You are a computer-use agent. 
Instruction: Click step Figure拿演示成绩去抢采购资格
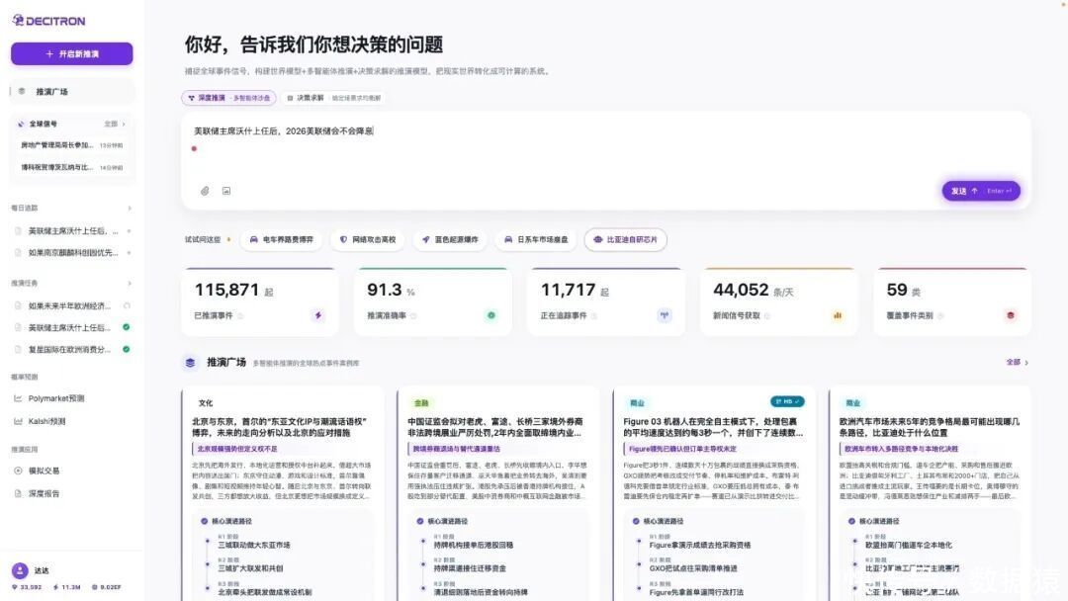(x=699, y=546)
